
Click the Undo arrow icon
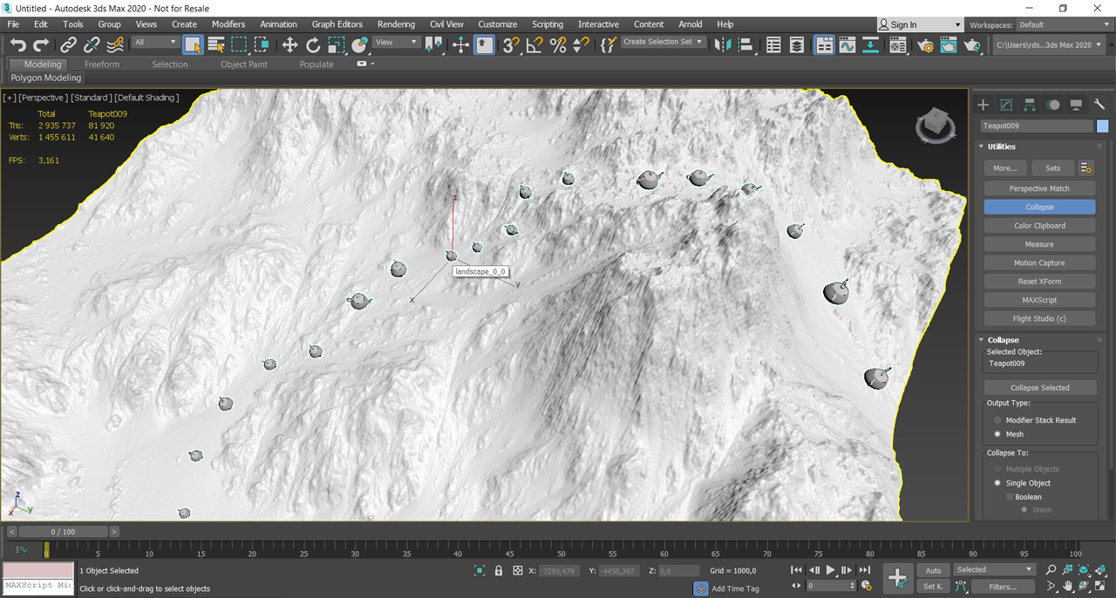click(17, 45)
